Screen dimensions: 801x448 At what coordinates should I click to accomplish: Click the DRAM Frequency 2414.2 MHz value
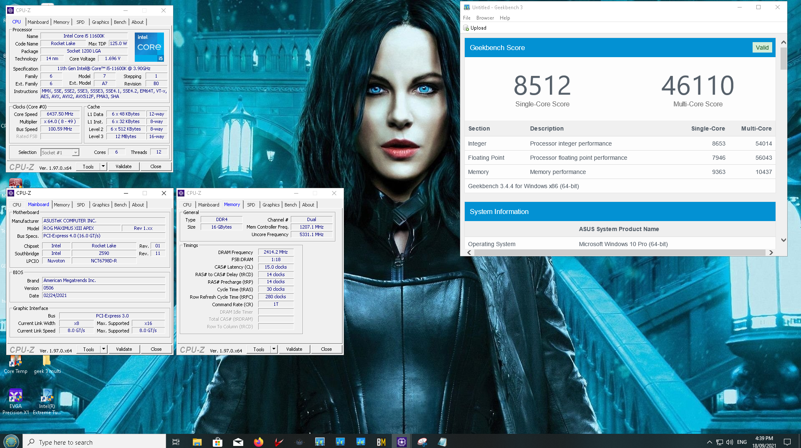[276, 252]
